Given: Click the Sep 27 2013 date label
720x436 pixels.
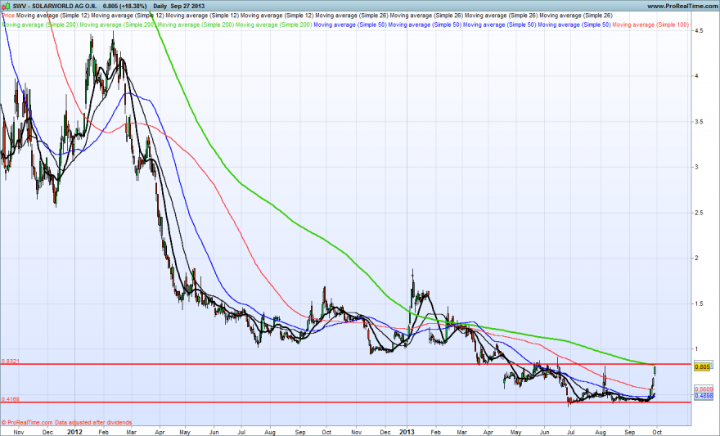Looking at the screenshot, I should (x=187, y=6).
